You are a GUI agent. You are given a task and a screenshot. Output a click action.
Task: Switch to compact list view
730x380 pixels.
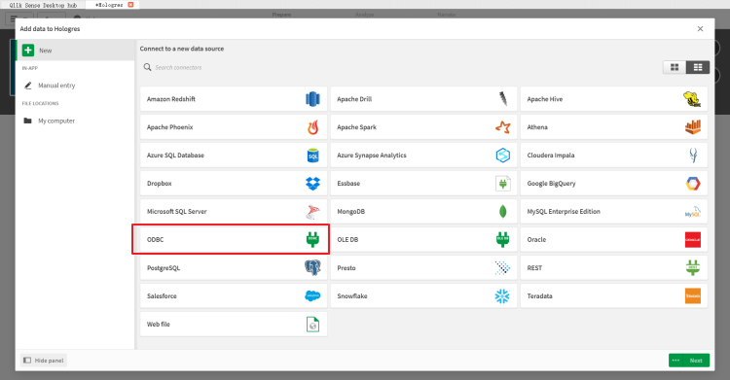(698, 67)
